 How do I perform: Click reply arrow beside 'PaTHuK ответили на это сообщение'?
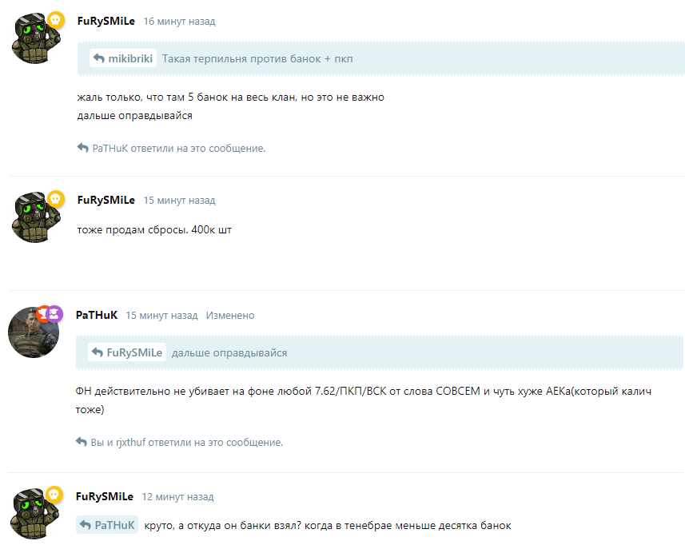(x=82, y=148)
